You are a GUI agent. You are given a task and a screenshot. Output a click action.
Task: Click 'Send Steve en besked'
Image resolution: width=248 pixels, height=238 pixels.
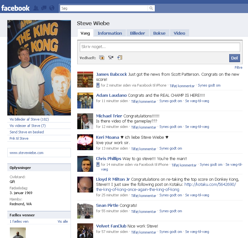27,132
